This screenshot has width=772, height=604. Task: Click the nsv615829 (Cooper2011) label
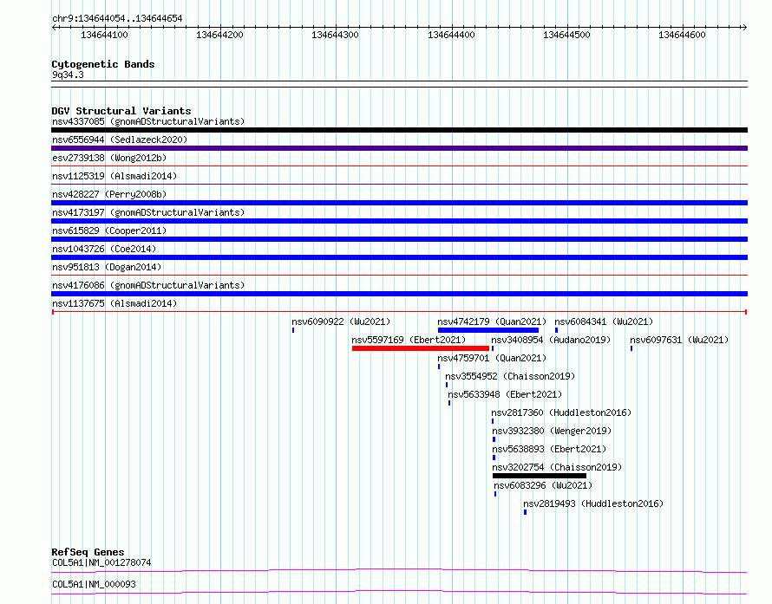click(109, 231)
